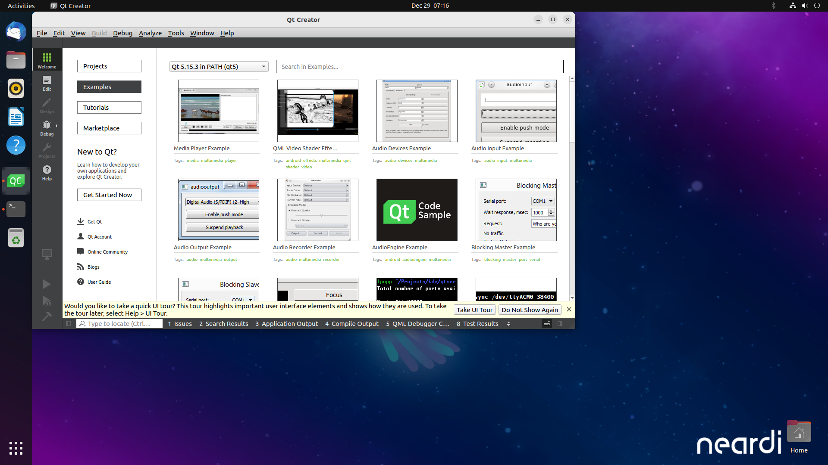Click the kit selector monitor icon
The width and height of the screenshot is (828, 465).
47,254
